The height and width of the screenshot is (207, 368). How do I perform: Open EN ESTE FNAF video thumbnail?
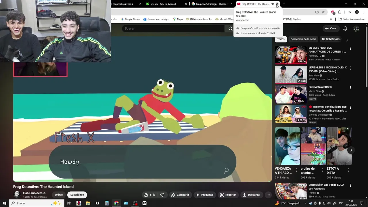(x=291, y=55)
